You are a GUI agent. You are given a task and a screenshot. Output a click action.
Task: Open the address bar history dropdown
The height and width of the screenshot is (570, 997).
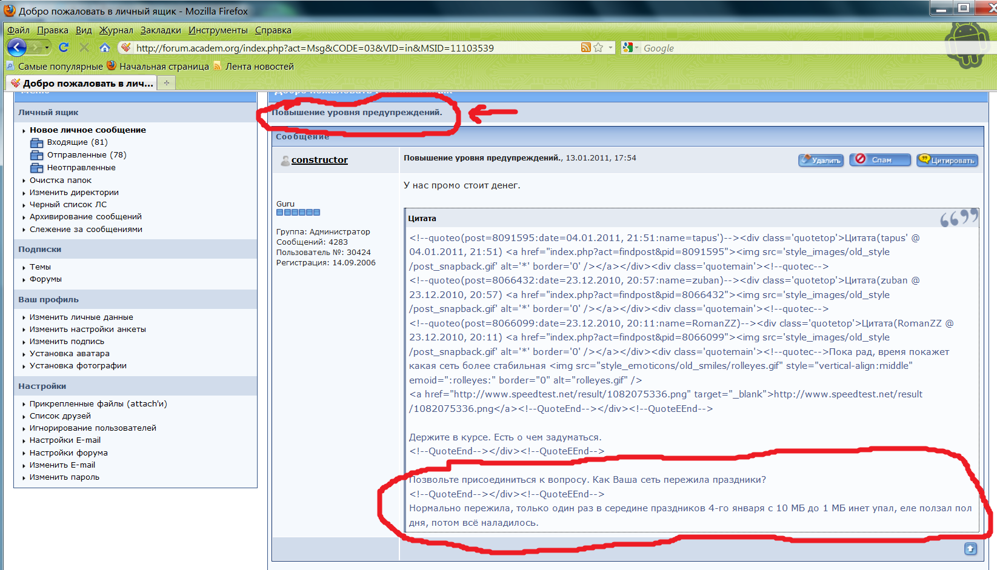point(610,48)
